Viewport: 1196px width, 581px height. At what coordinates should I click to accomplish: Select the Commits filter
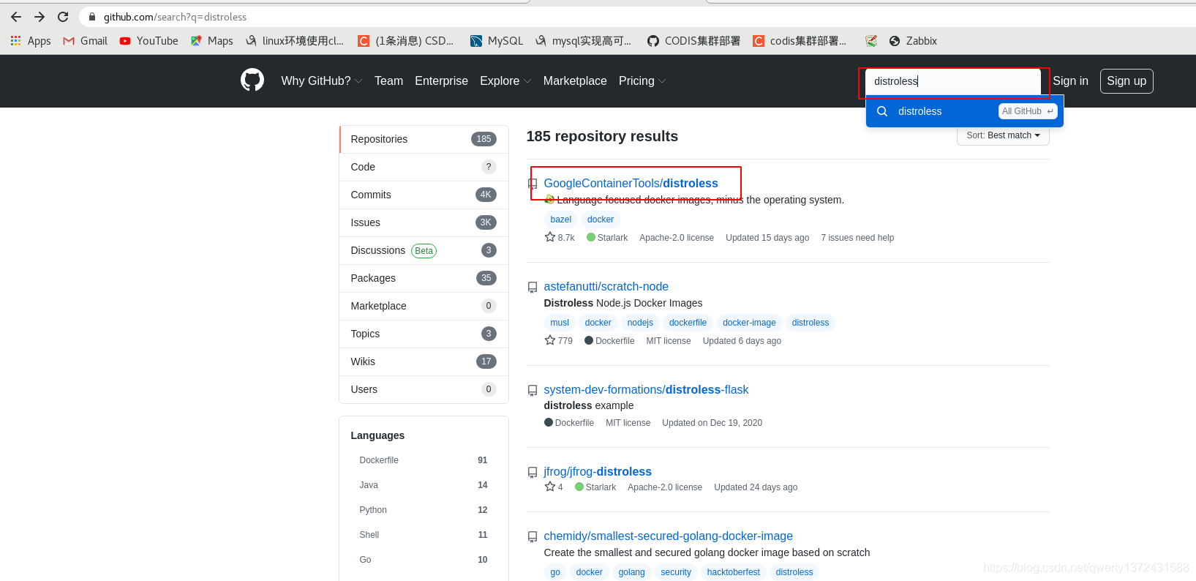(x=424, y=195)
